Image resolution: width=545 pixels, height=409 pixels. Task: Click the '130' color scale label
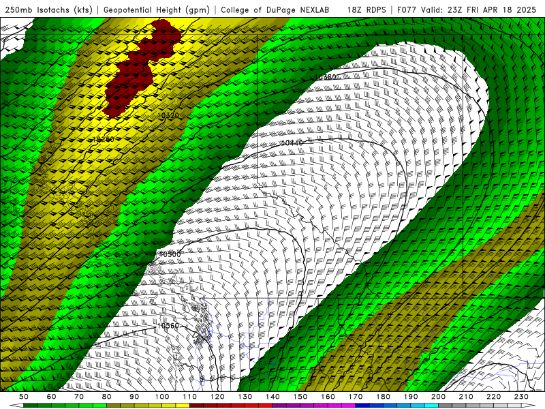click(x=245, y=397)
